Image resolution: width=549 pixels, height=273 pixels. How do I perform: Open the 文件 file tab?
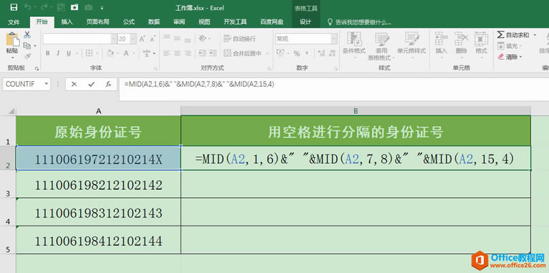[14, 22]
